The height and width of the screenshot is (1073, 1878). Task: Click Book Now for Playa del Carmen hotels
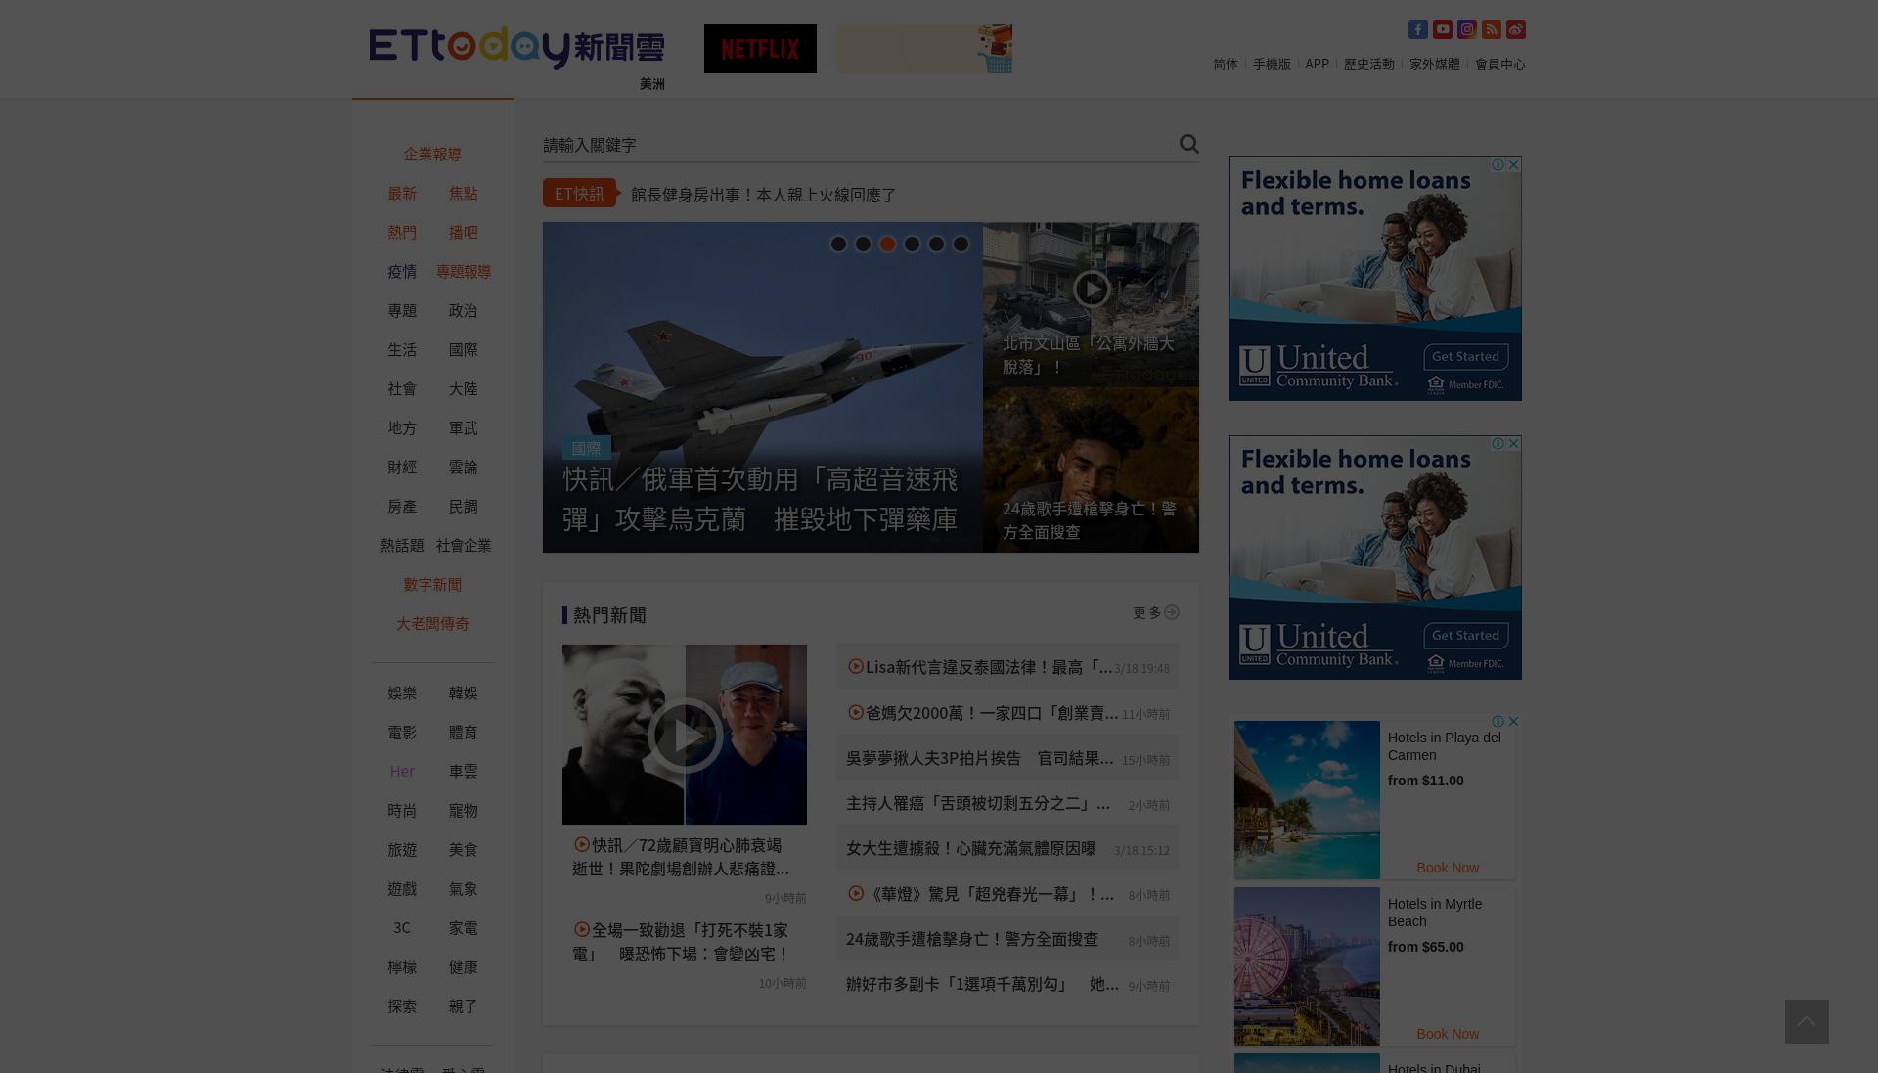click(1448, 868)
